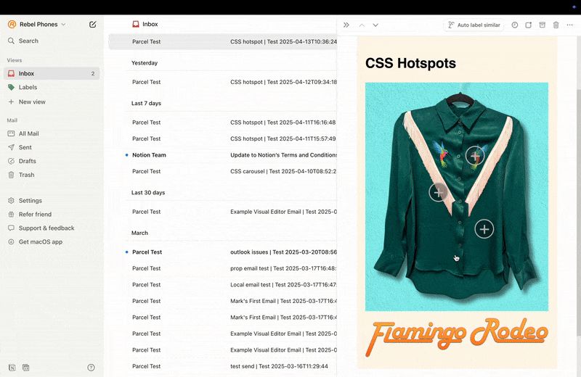Image resolution: width=581 pixels, height=377 pixels.
Task: Snooze the email with the clock icon
Action: (515, 25)
